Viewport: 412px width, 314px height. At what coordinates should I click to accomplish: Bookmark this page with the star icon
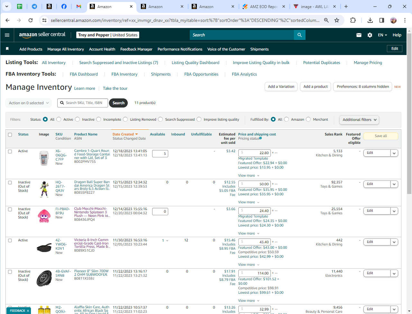(x=337, y=20)
